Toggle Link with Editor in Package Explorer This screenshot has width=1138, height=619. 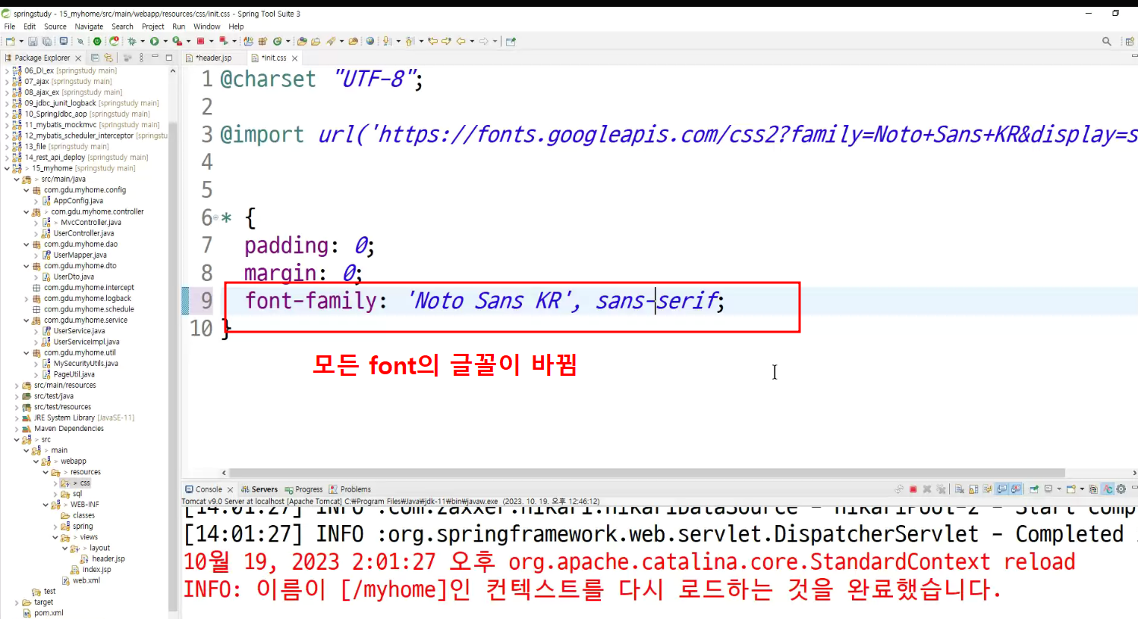(108, 58)
